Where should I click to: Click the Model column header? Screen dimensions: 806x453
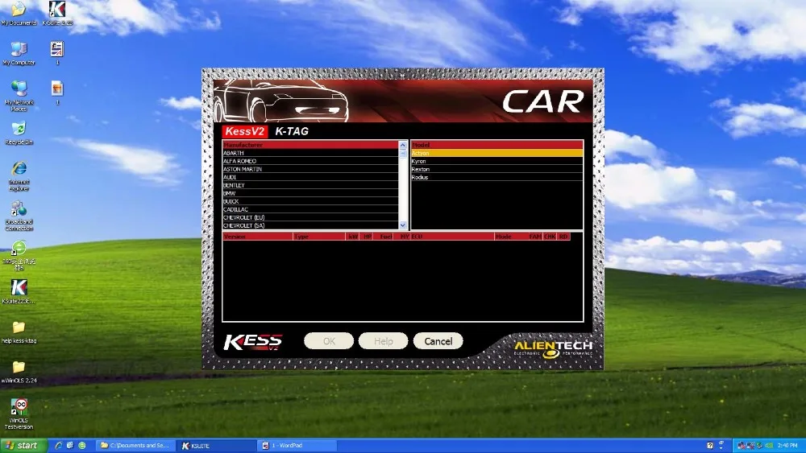click(x=497, y=145)
